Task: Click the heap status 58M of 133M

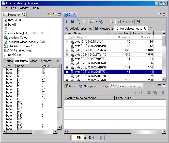Action: 85,138
